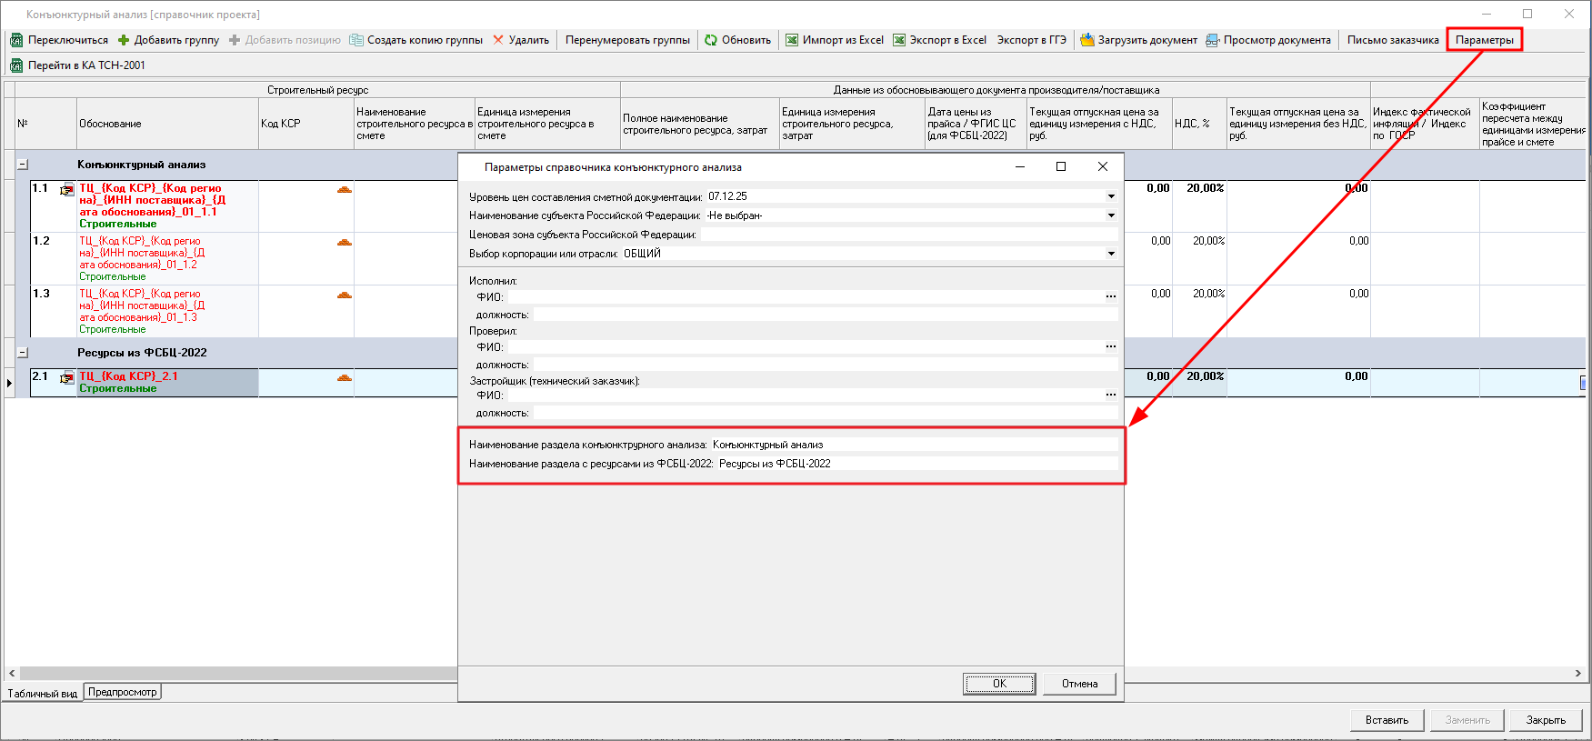Image resolution: width=1592 pixels, height=741 pixels.
Task: Click the Переключиться toolbar icon
Action: (x=16, y=40)
